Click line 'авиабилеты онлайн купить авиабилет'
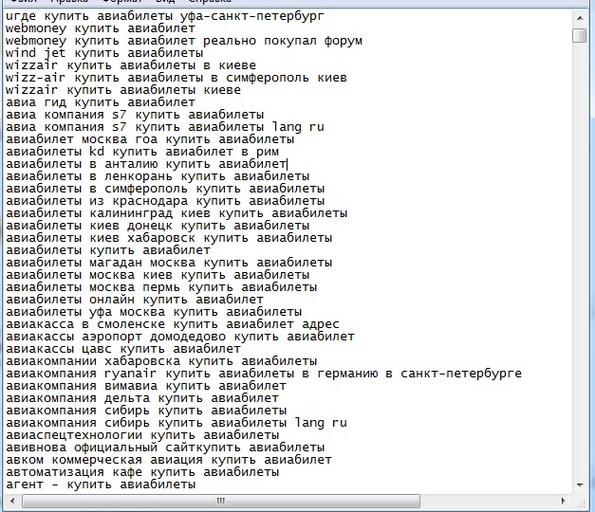Image resolution: width=595 pixels, height=512 pixels. tap(135, 300)
